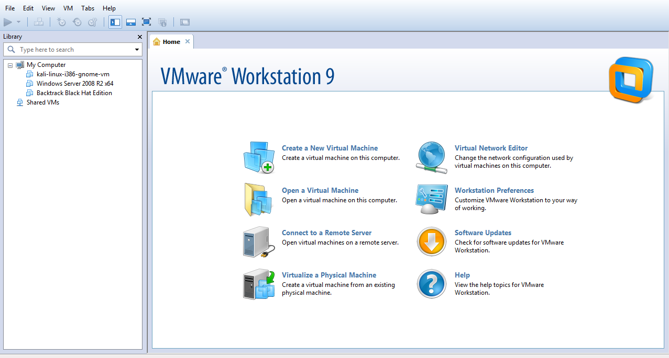Switch to the Home tab

[x=171, y=42]
